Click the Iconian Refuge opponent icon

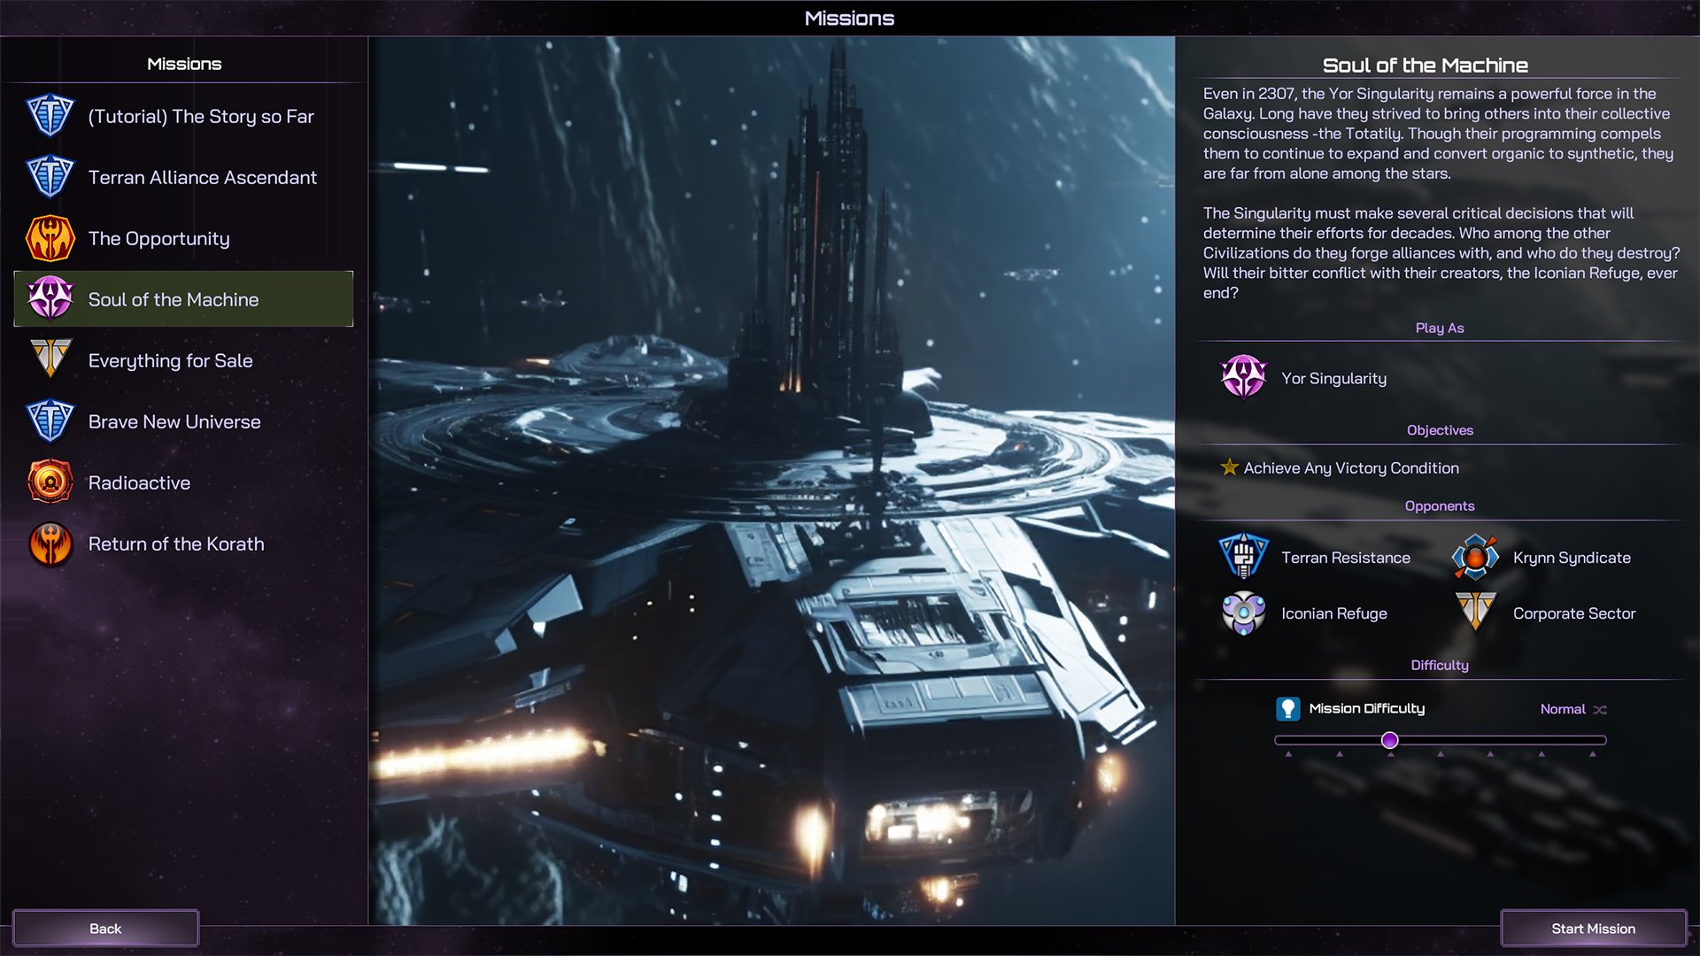[x=1243, y=613]
